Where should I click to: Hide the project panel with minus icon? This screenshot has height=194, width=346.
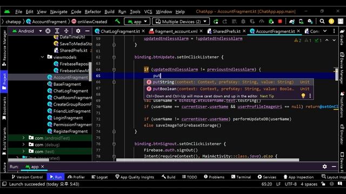[87, 31]
